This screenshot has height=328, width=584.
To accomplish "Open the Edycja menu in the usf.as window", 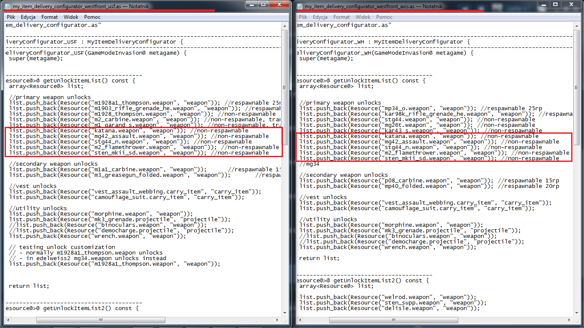I will (x=28, y=17).
